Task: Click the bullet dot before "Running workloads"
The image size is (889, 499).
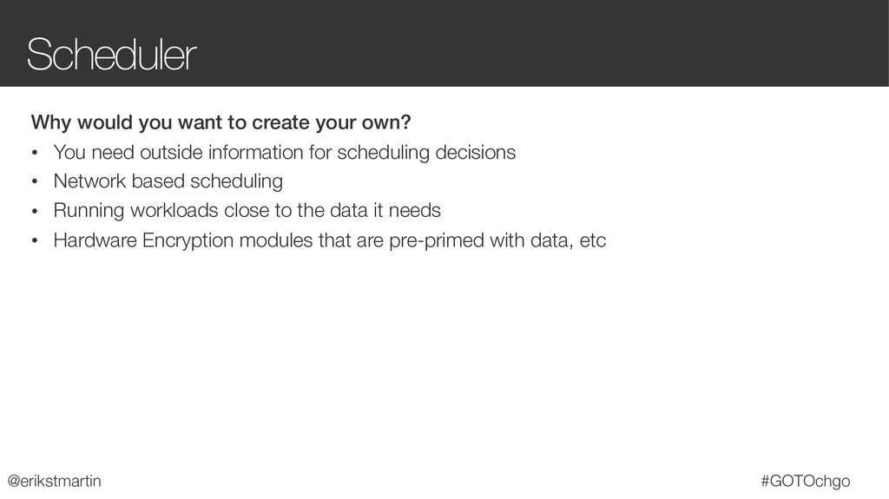Action: [36, 212]
